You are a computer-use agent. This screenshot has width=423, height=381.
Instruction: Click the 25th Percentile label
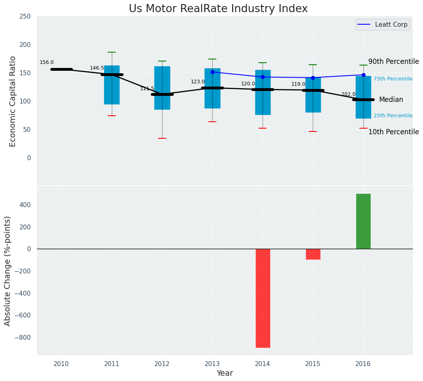393,116
